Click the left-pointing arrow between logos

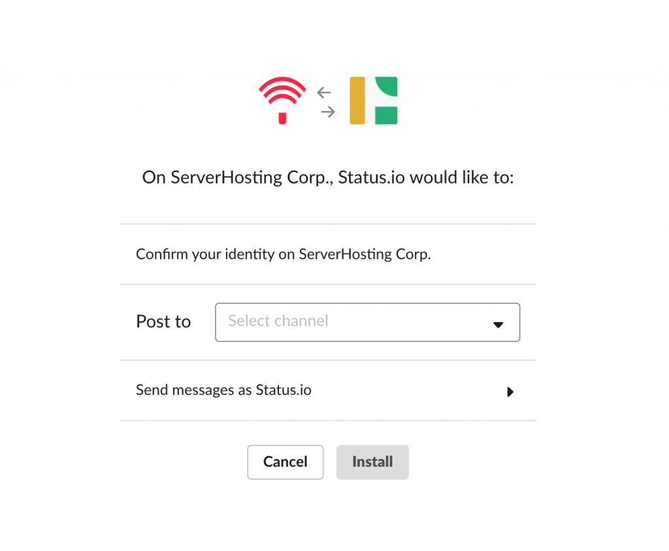point(324,92)
